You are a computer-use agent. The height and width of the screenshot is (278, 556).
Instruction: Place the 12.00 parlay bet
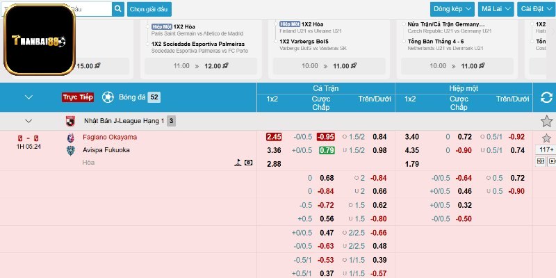tap(201, 66)
